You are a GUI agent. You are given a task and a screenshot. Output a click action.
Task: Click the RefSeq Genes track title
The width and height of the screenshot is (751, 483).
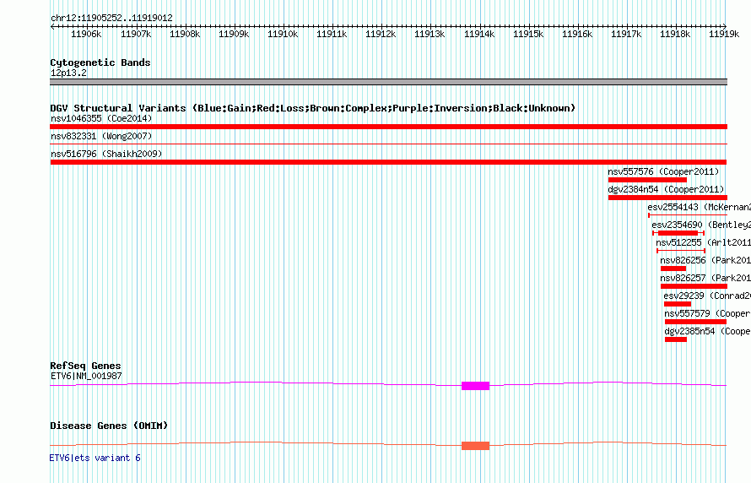pos(86,366)
